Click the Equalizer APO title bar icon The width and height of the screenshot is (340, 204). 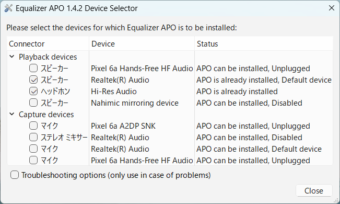pyautogui.click(x=8, y=8)
